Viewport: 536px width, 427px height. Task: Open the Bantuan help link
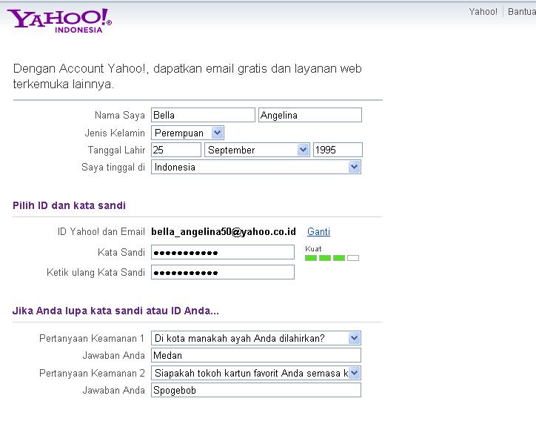522,12
